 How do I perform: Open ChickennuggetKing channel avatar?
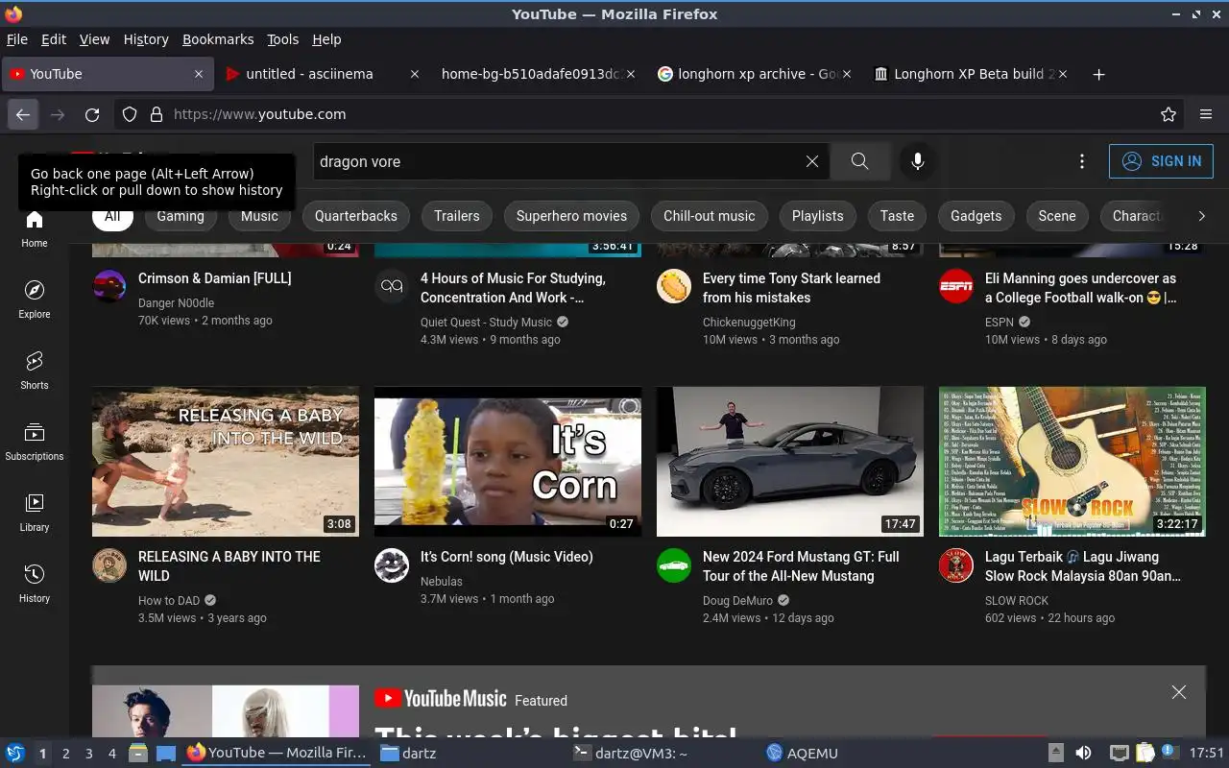click(x=674, y=286)
